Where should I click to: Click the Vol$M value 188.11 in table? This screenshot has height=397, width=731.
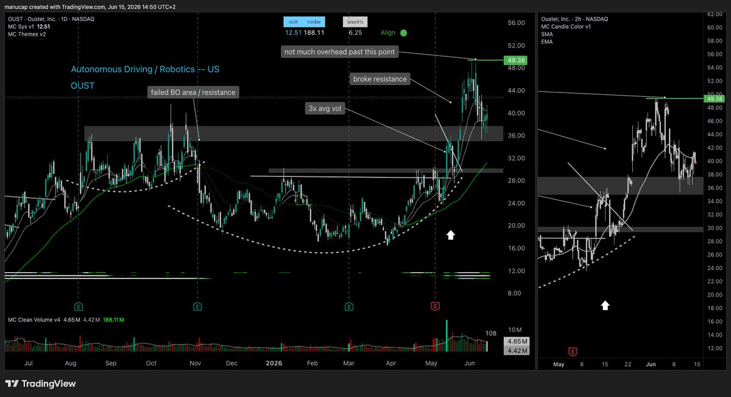(315, 33)
